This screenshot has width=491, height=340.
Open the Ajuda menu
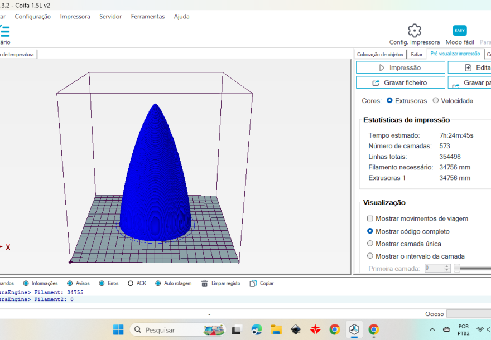(182, 17)
